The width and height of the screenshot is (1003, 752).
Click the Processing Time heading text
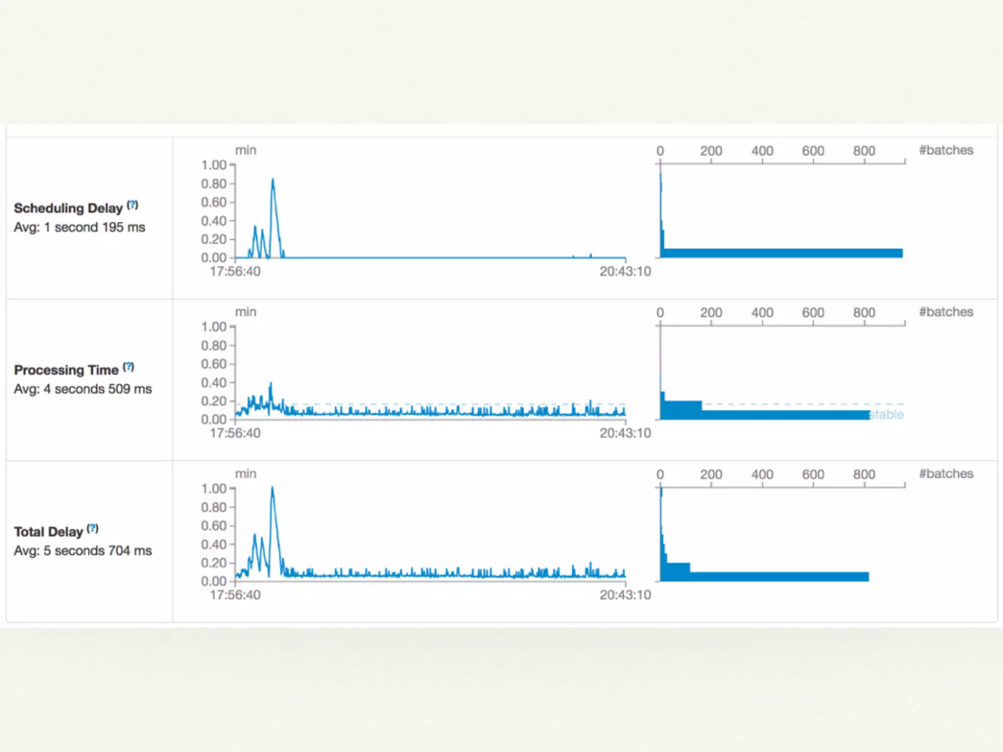[66, 370]
